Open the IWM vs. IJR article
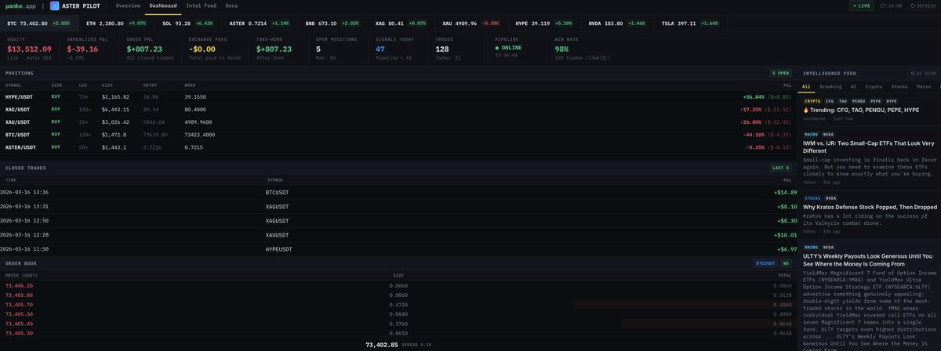This screenshot has height=351, width=941. pos(869,147)
